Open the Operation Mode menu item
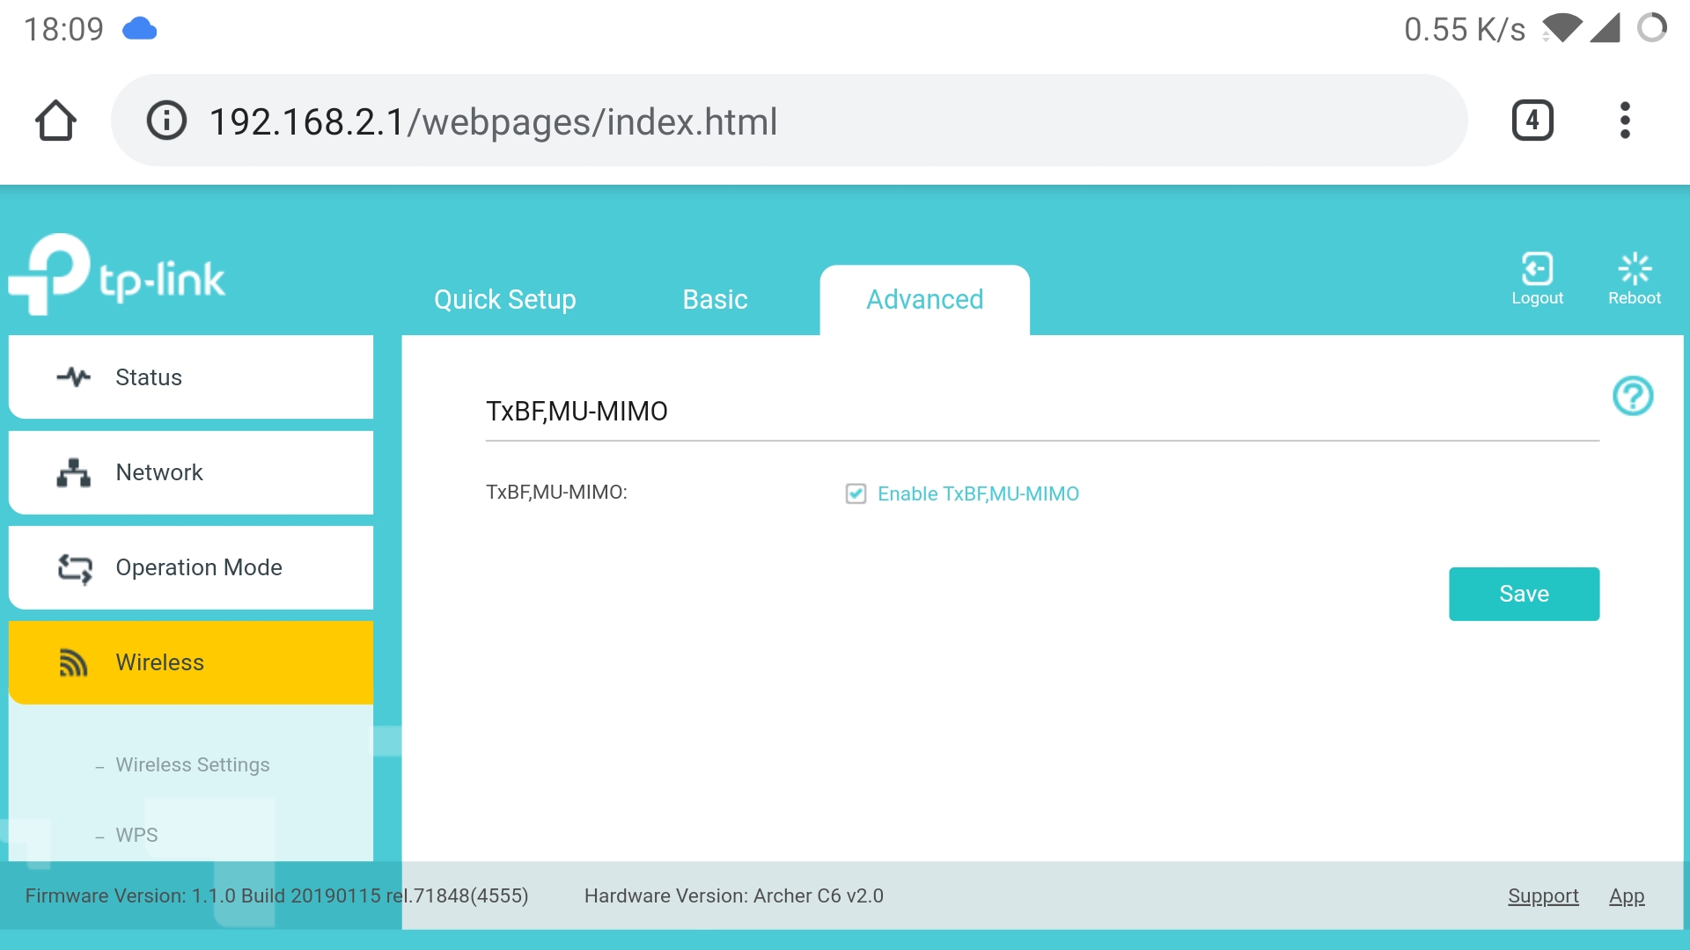Screen dimensions: 1690x950 (x=191, y=567)
